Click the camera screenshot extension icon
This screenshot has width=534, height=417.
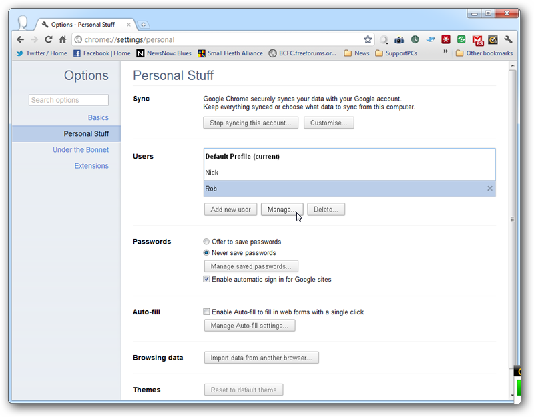tap(398, 40)
